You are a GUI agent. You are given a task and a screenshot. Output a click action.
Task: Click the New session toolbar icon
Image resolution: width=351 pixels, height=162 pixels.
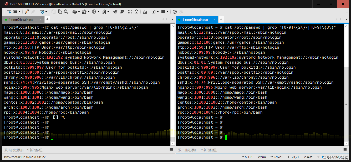(x=9, y=12)
